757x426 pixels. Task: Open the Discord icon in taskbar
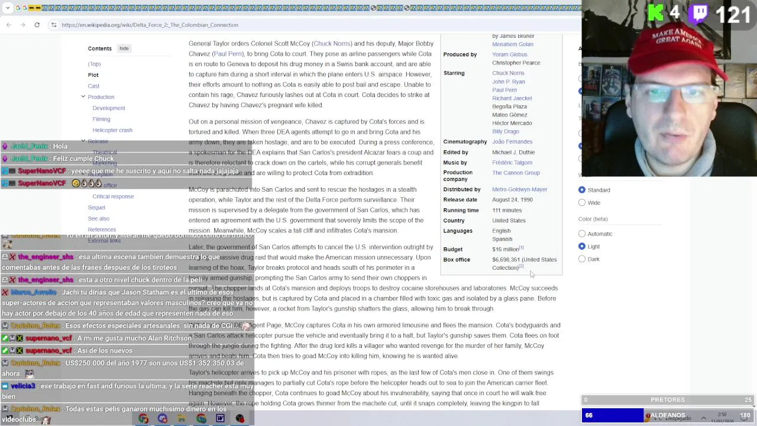coord(163,419)
